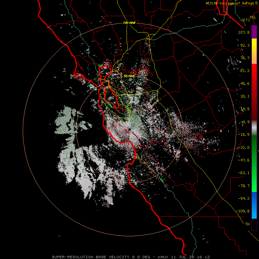Click the 76.7 velocity scale value
This screenshot has width=259, height=259.
[245, 58]
